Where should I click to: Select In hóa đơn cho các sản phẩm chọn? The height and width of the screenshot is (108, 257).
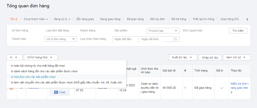coord(33,77)
